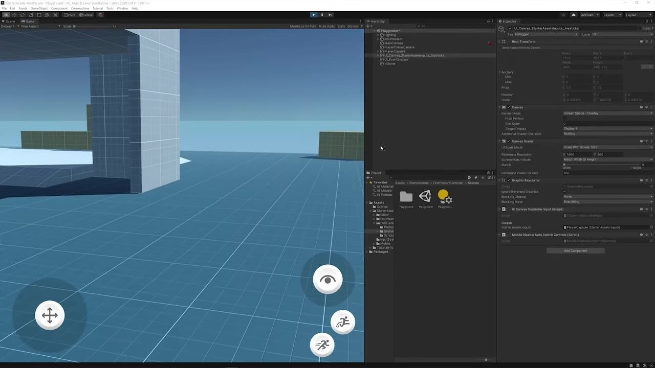
Task: Select the Playground lighting settings asset
Action: (445, 199)
